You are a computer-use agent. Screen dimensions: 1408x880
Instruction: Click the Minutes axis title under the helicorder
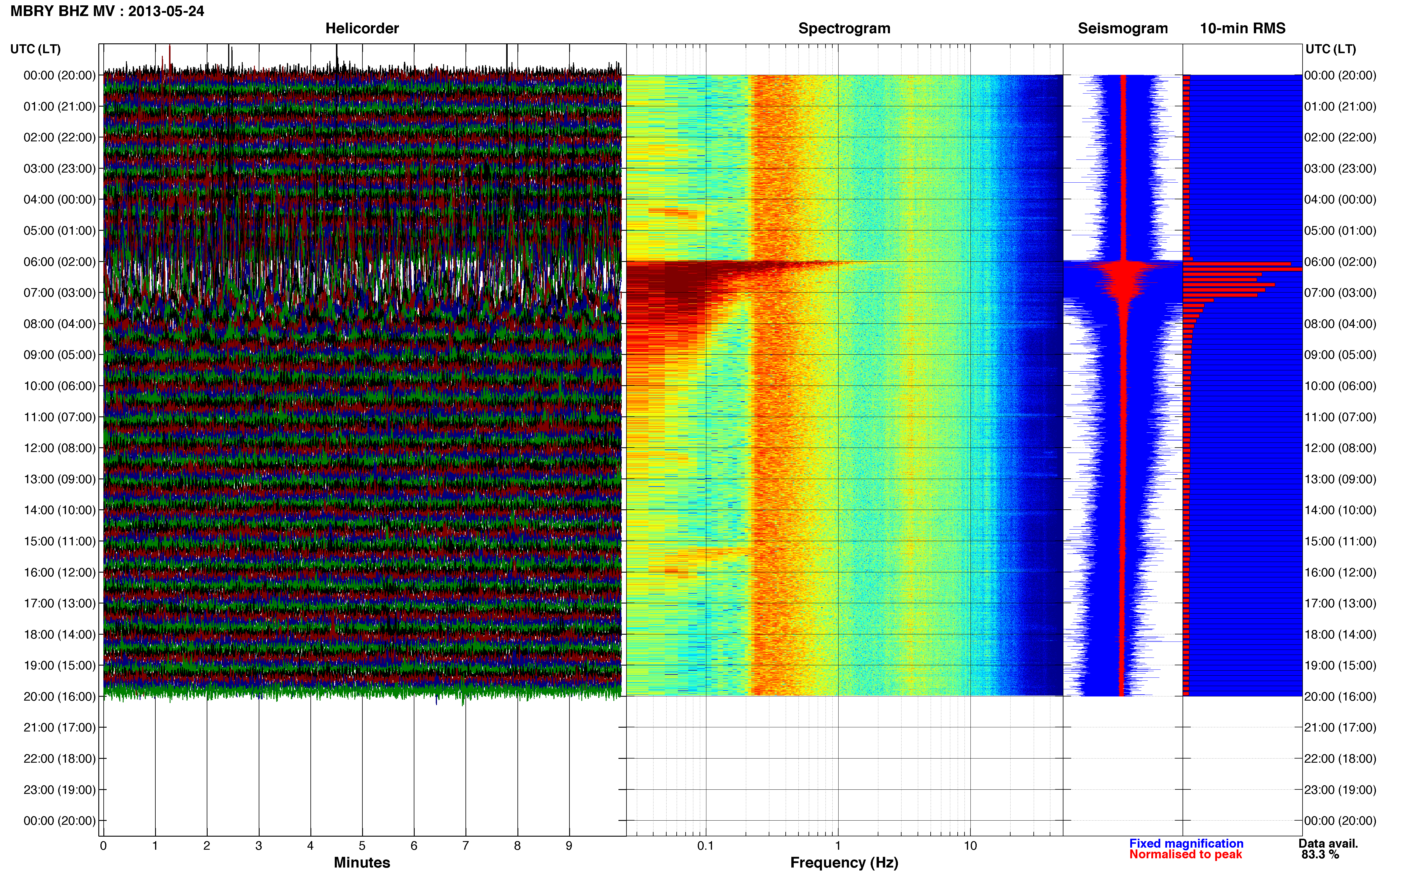point(362,862)
